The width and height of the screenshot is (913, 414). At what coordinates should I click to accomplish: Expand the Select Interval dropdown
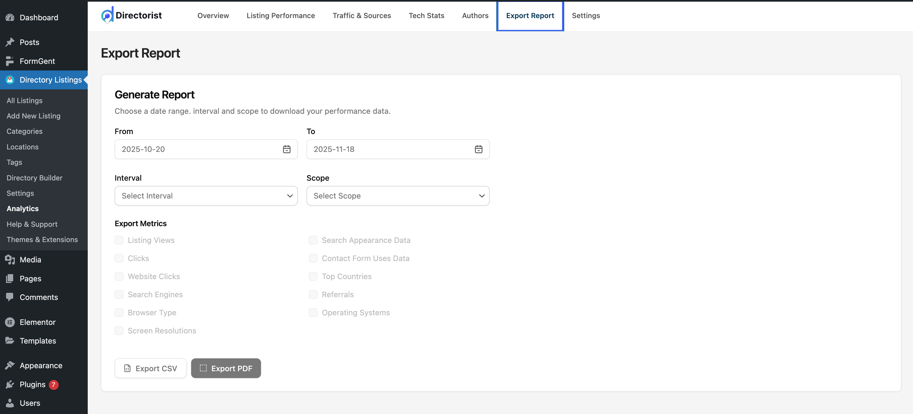[x=206, y=196]
